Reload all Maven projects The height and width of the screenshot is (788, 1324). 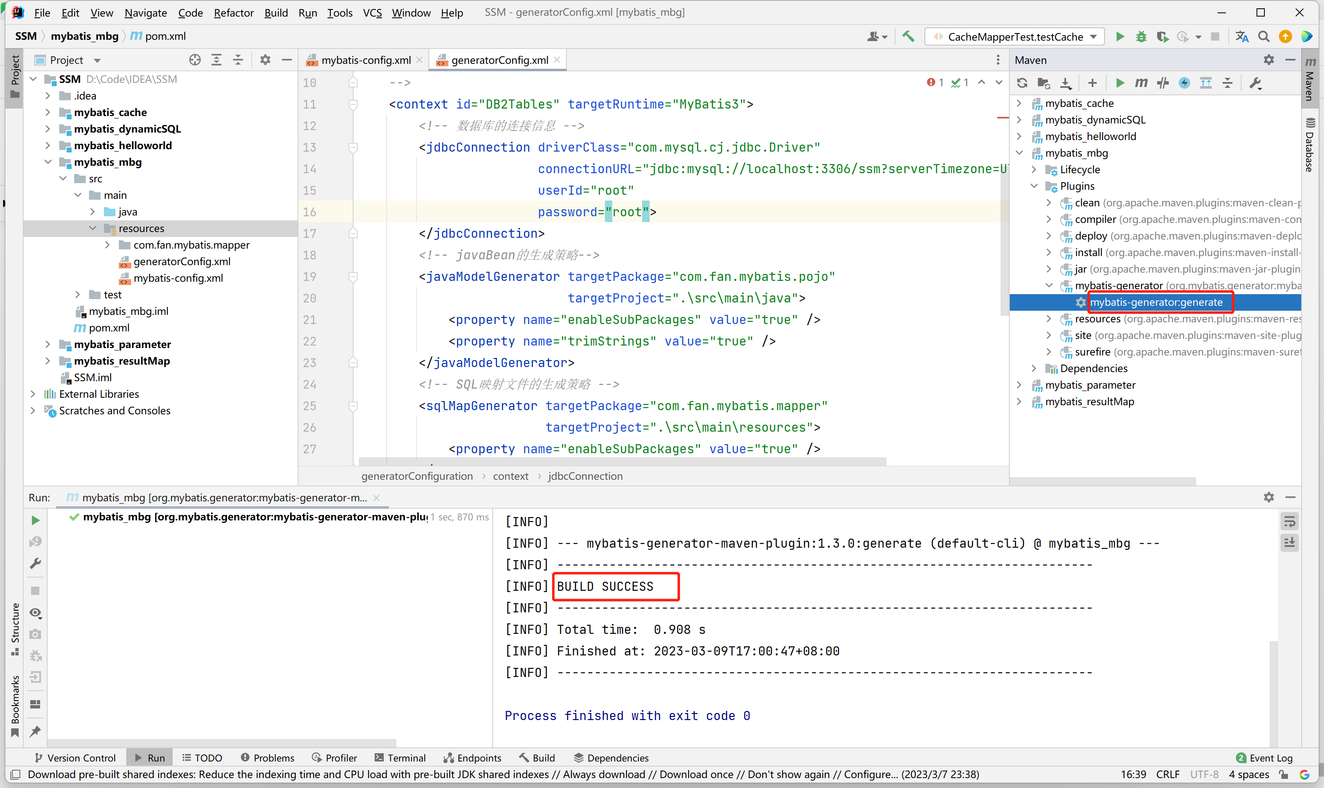coord(1022,83)
